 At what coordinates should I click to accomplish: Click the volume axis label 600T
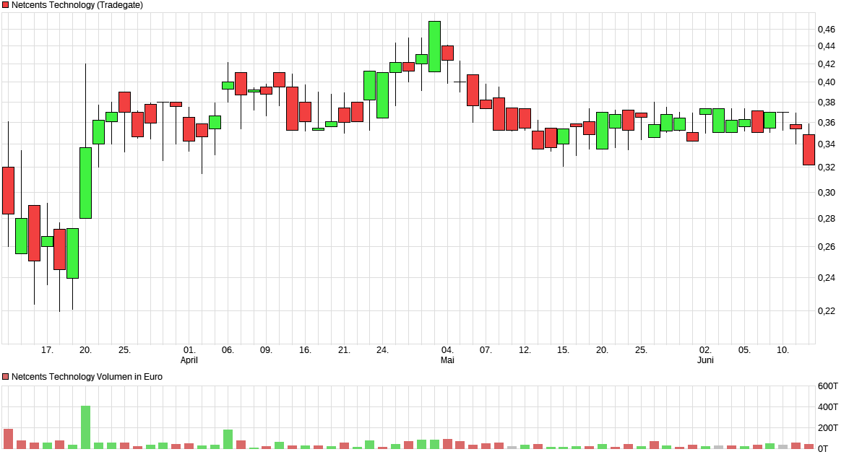click(828, 386)
